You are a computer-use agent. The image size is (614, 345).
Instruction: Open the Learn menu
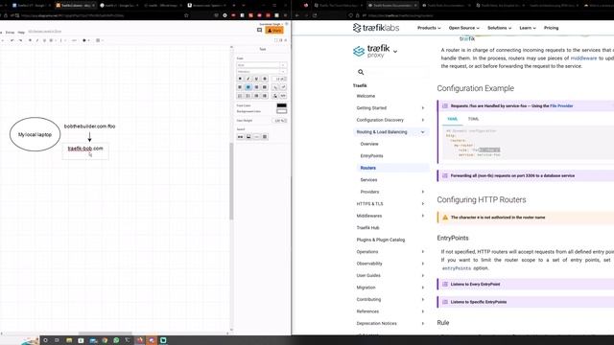(528, 28)
